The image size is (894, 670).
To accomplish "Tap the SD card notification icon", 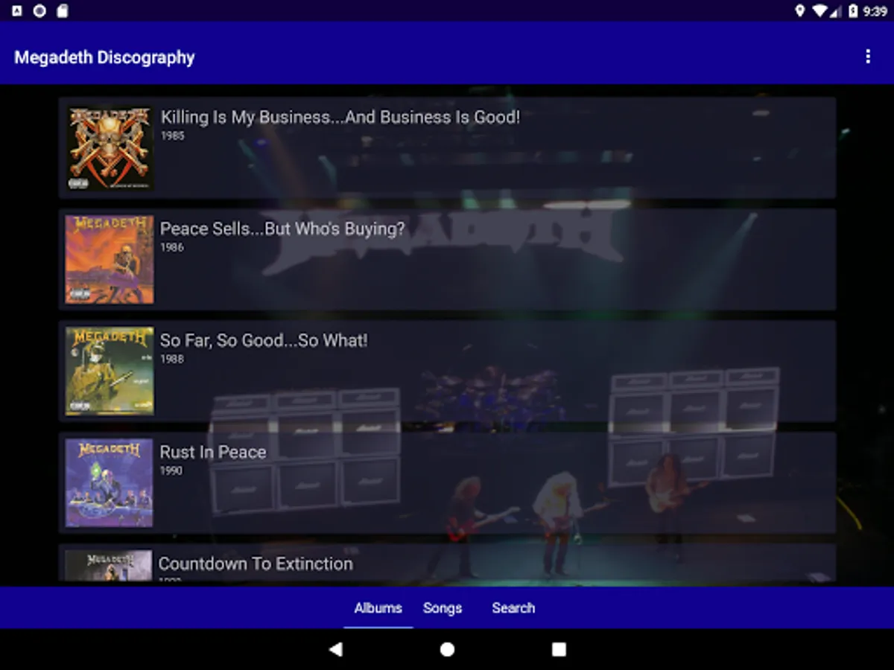I will click(63, 10).
